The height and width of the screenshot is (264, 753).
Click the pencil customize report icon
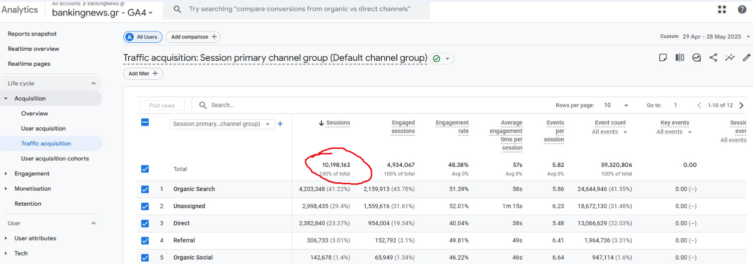(x=747, y=58)
